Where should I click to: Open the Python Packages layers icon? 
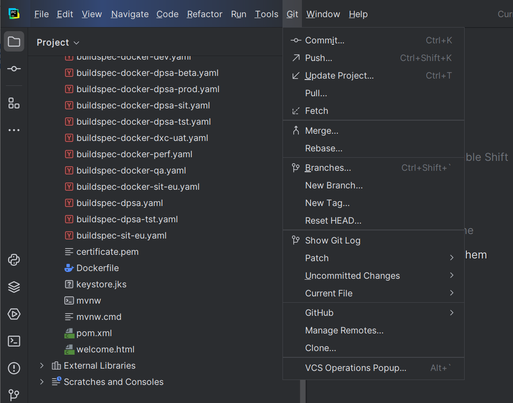click(x=14, y=287)
